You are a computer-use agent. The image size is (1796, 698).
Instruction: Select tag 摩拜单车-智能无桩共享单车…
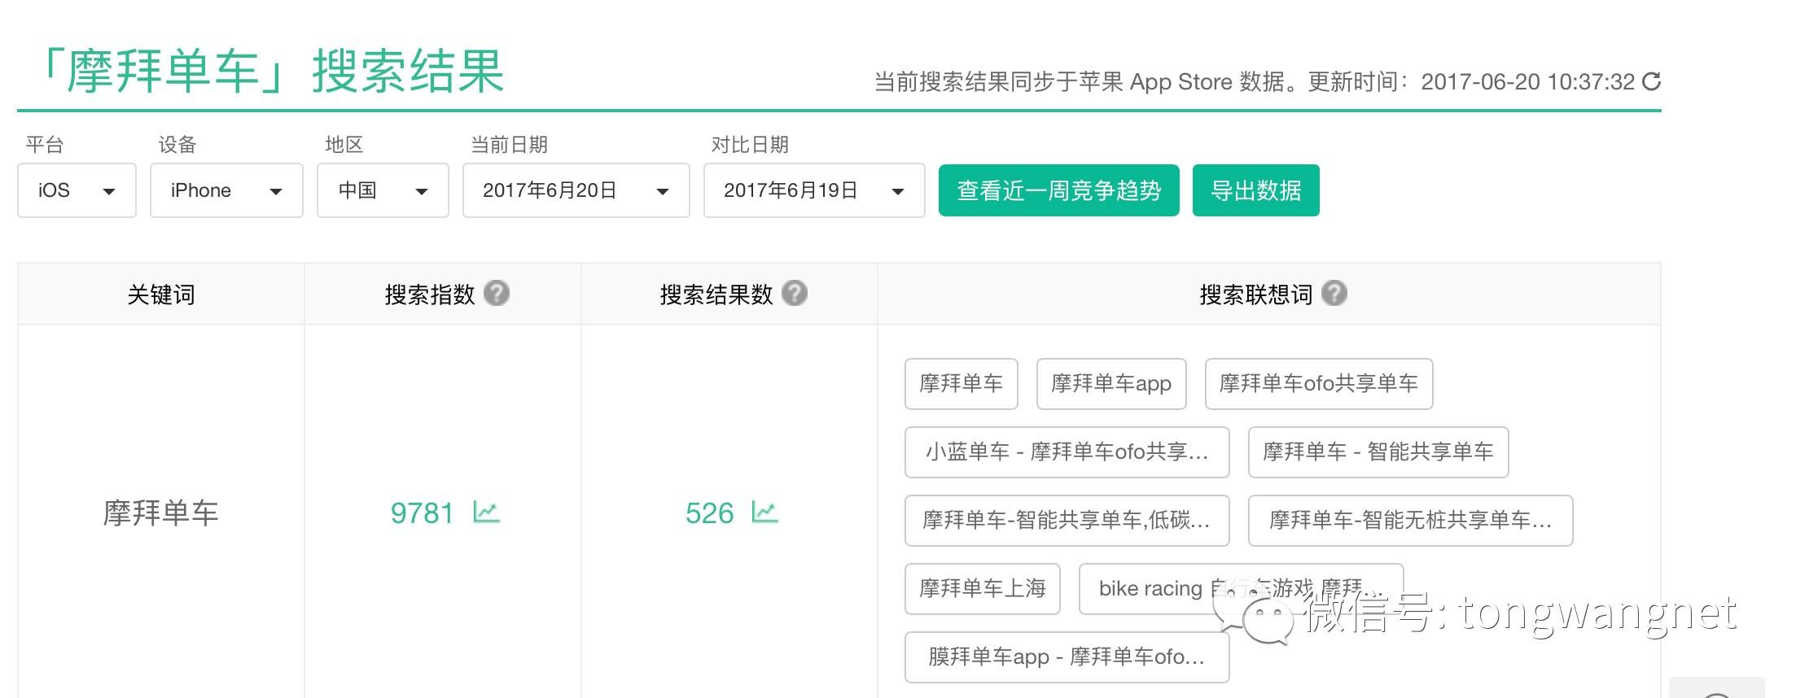1410,520
